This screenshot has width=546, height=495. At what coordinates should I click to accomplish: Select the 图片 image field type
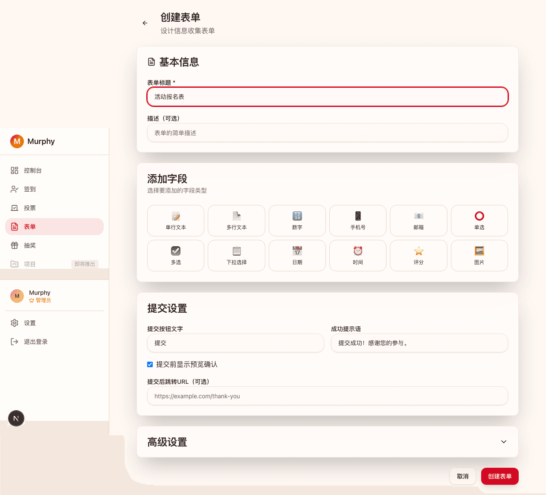[x=479, y=256]
